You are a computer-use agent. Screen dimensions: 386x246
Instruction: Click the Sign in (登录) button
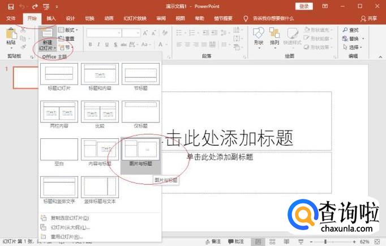click(304, 6)
